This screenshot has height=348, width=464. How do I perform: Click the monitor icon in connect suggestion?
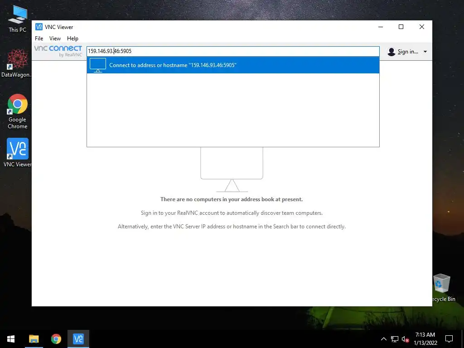coord(98,65)
